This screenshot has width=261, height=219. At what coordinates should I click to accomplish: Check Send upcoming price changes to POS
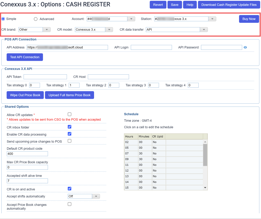tap(70, 141)
